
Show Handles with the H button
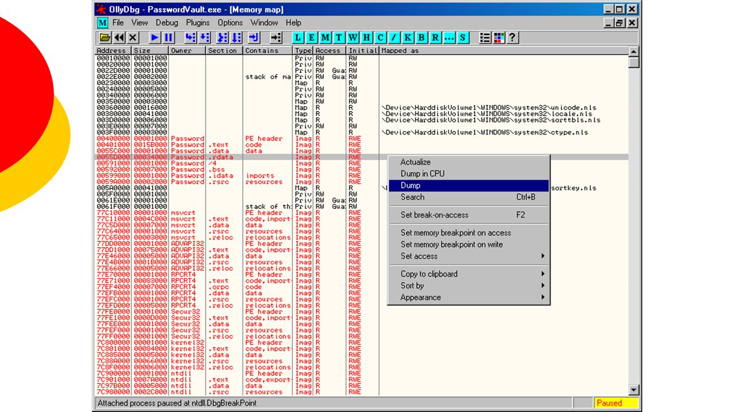point(366,38)
